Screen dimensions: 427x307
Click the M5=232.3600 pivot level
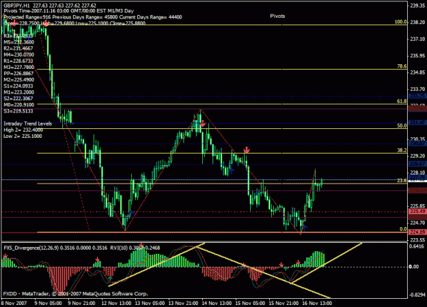(x=19, y=42)
